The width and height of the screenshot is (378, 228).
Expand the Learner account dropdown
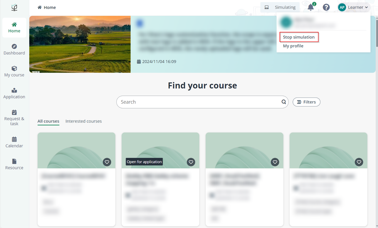pos(358,7)
